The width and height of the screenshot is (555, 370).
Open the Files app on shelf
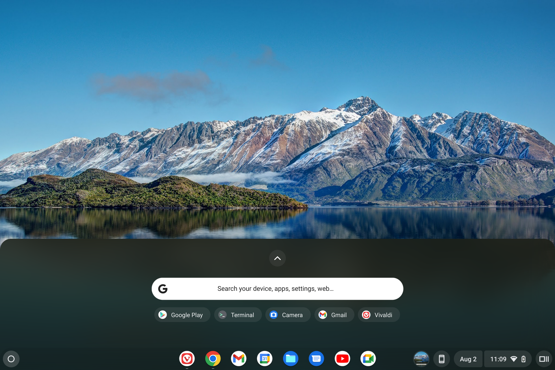(291, 359)
